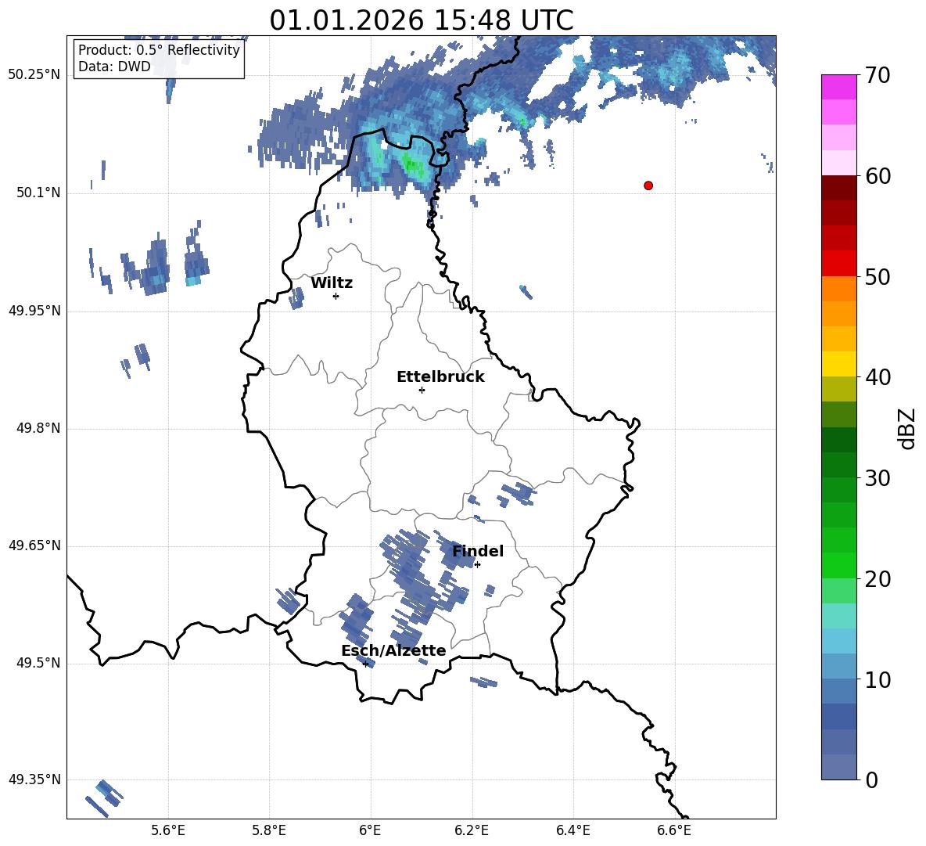Pick the orange colorbar swatch below 50
This screenshot has height=846, width=926.
pyautogui.click(x=838, y=288)
